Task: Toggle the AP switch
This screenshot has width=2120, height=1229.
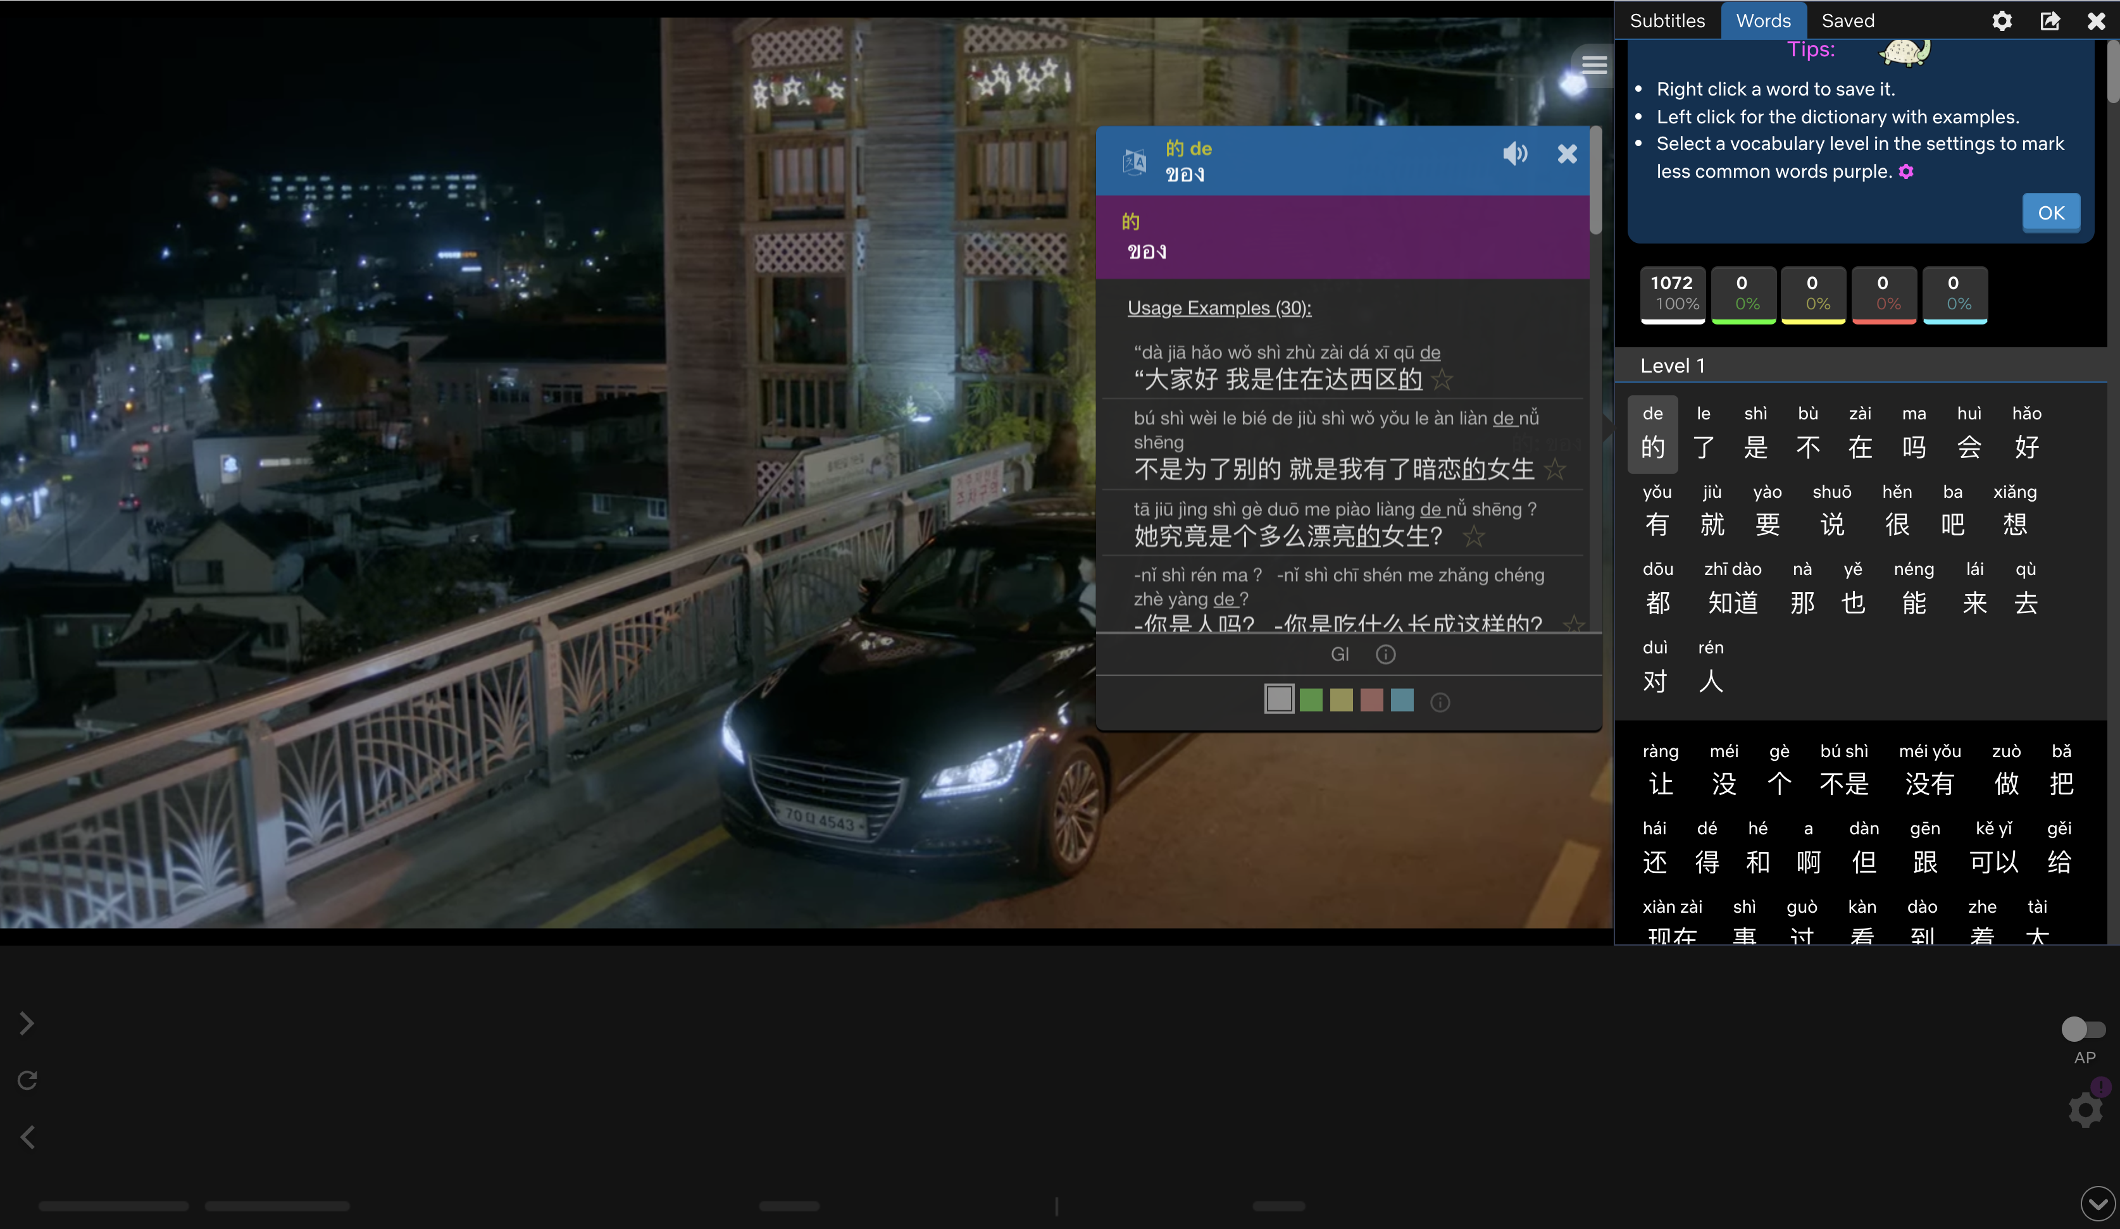Action: (2082, 1029)
